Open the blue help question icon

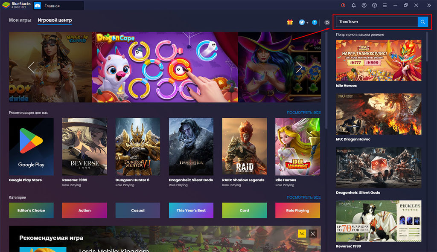click(x=315, y=22)
